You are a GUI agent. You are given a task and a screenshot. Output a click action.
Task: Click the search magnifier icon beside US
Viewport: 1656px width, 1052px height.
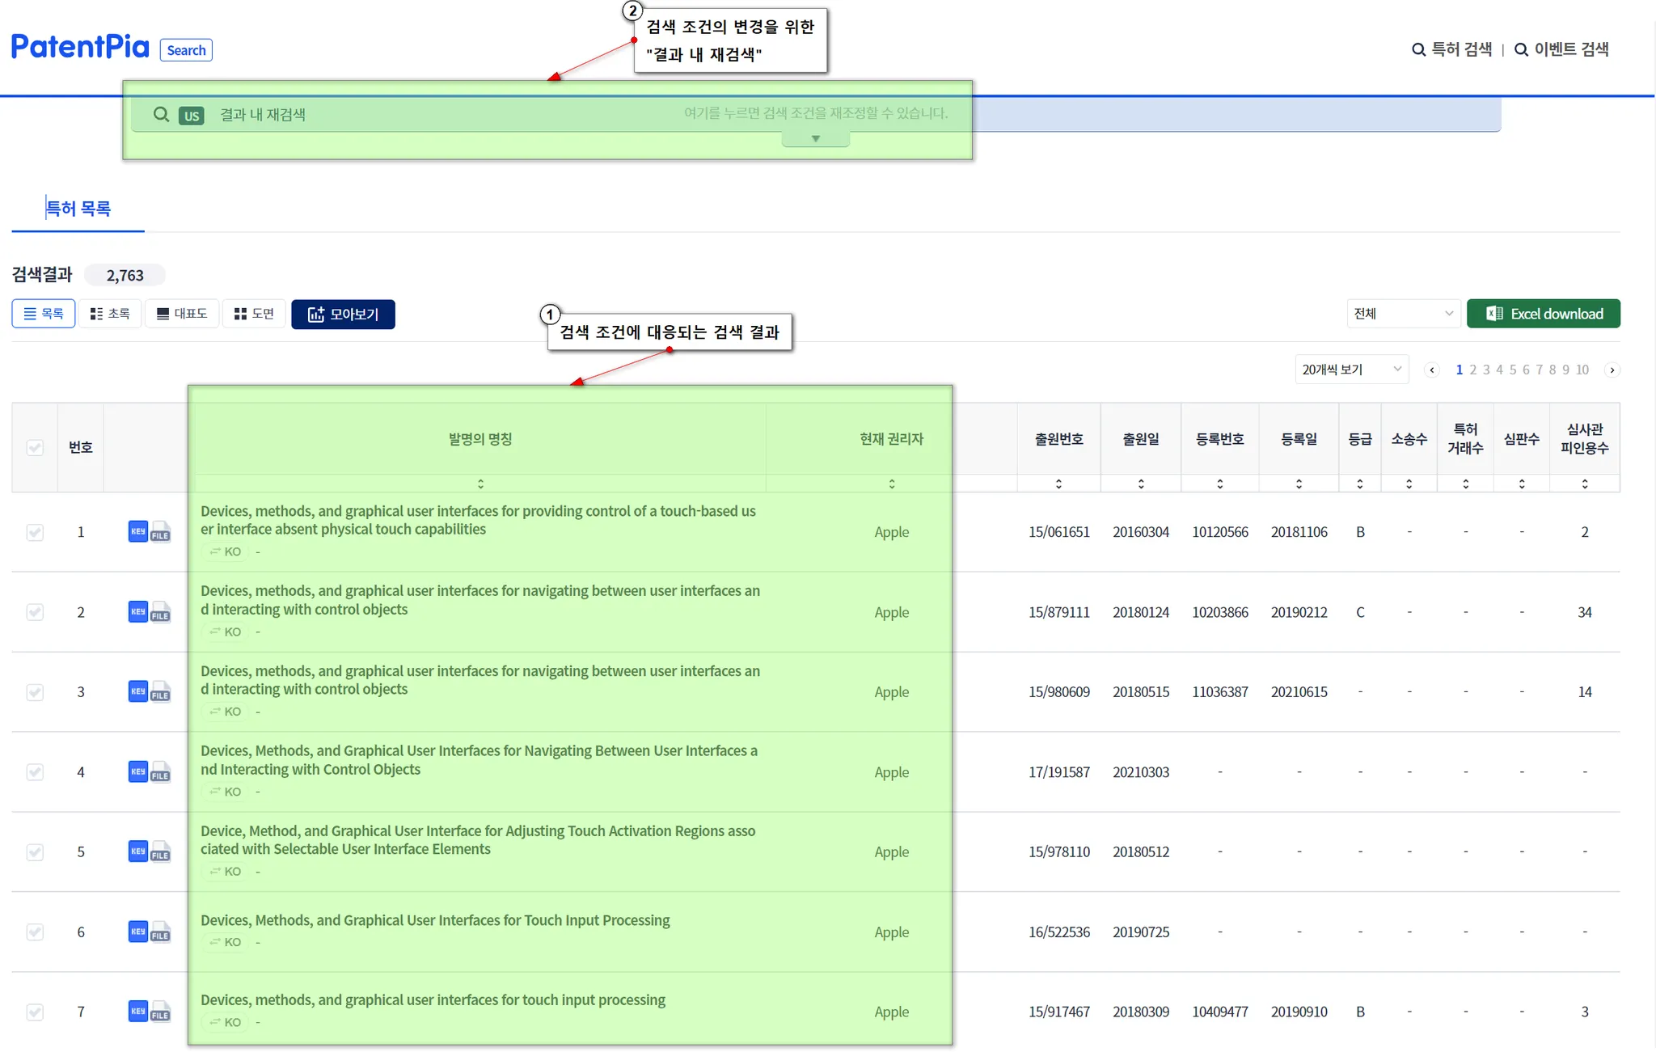click(161, 115)
